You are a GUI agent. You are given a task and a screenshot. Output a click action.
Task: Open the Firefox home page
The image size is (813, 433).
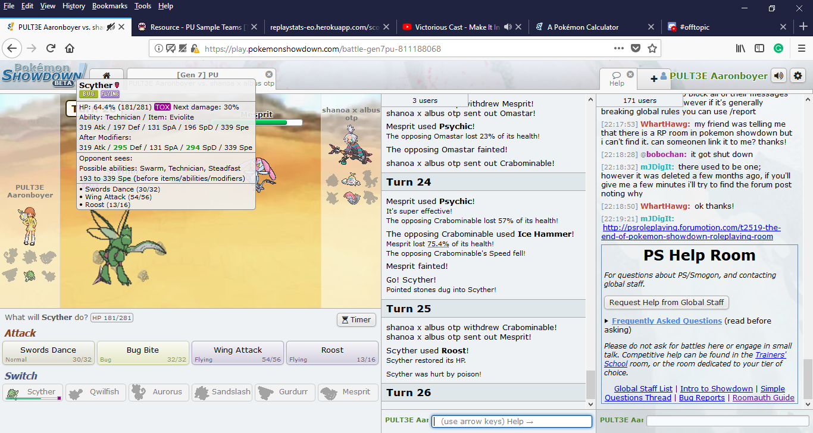click(70, 49)
